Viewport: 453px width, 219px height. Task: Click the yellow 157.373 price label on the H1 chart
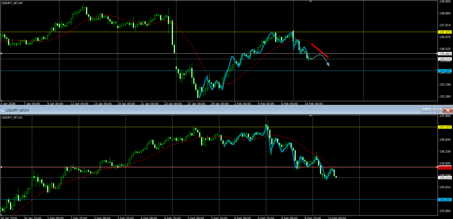point(444,127)
